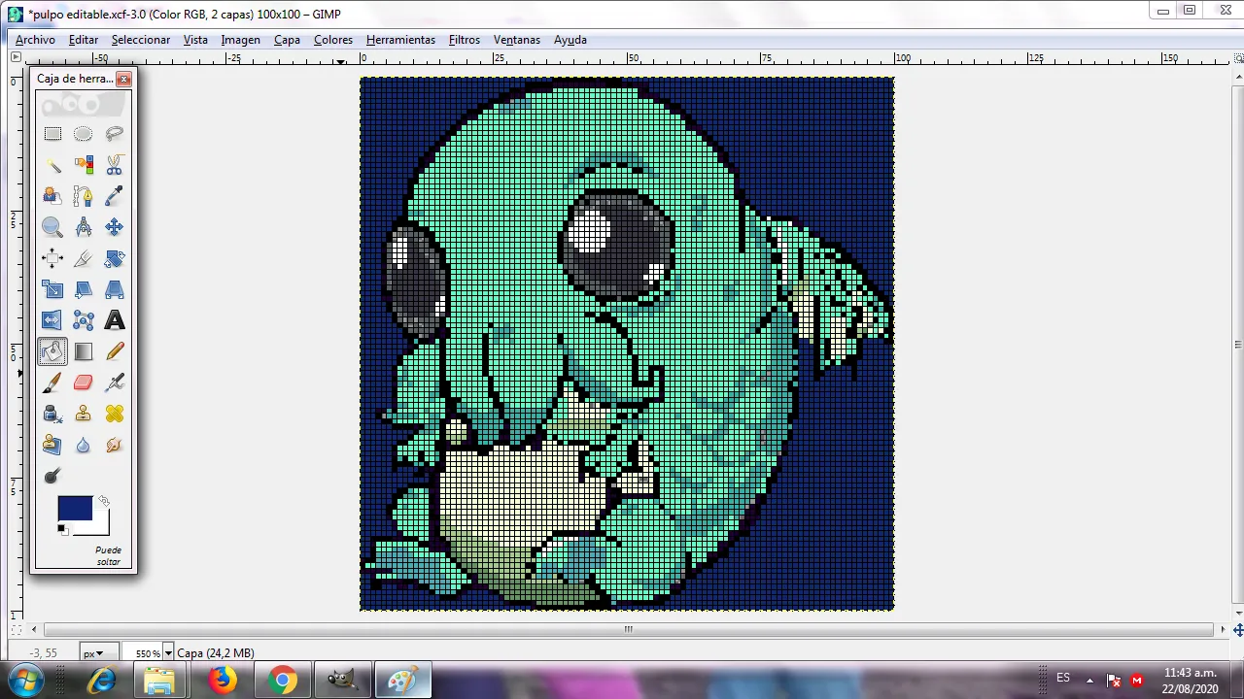Open the Archivo menu
Image resolution: width=1244 pixels, height=699 pixels.
35,40
